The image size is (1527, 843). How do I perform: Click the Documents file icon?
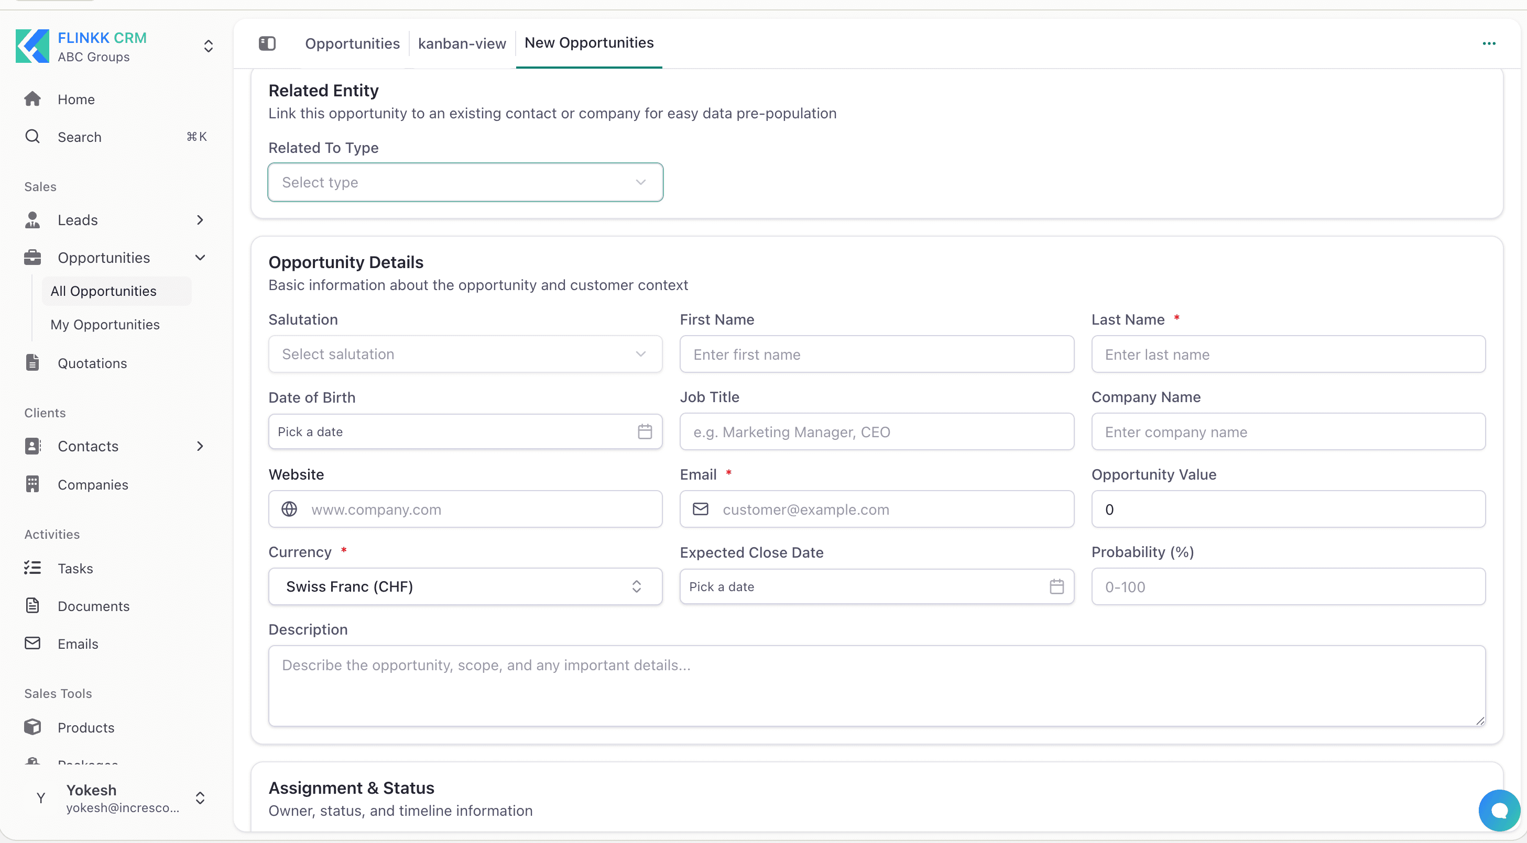click(32, 605)
